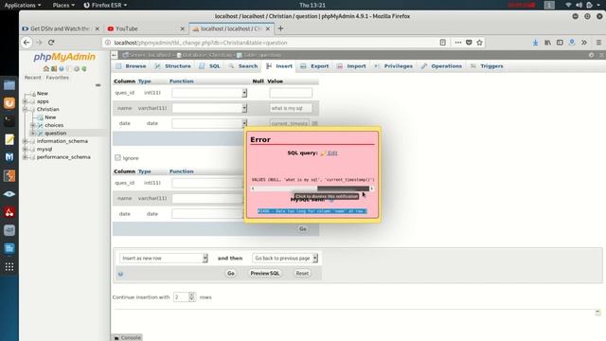Open the Places menu in top bar
606x341 pixels.
(63, 5)
